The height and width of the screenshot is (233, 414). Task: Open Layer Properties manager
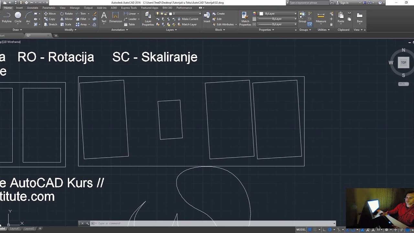point(148,19)
